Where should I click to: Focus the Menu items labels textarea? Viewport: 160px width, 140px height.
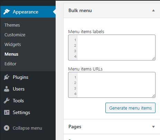point(112,47)
